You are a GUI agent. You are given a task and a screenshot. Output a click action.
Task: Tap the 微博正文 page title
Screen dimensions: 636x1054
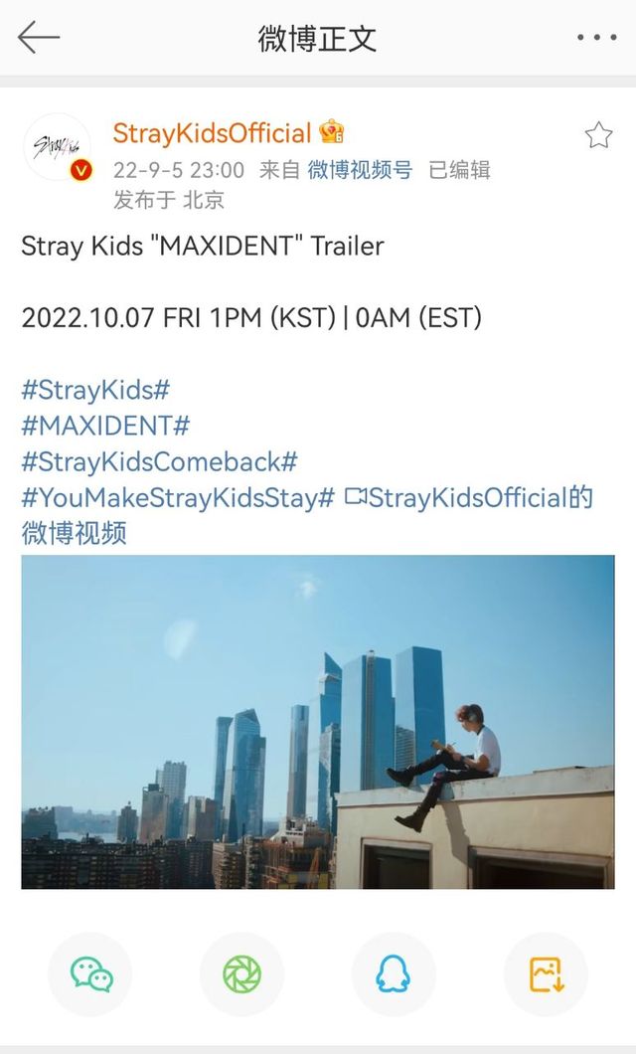click(x=317, y=39)
